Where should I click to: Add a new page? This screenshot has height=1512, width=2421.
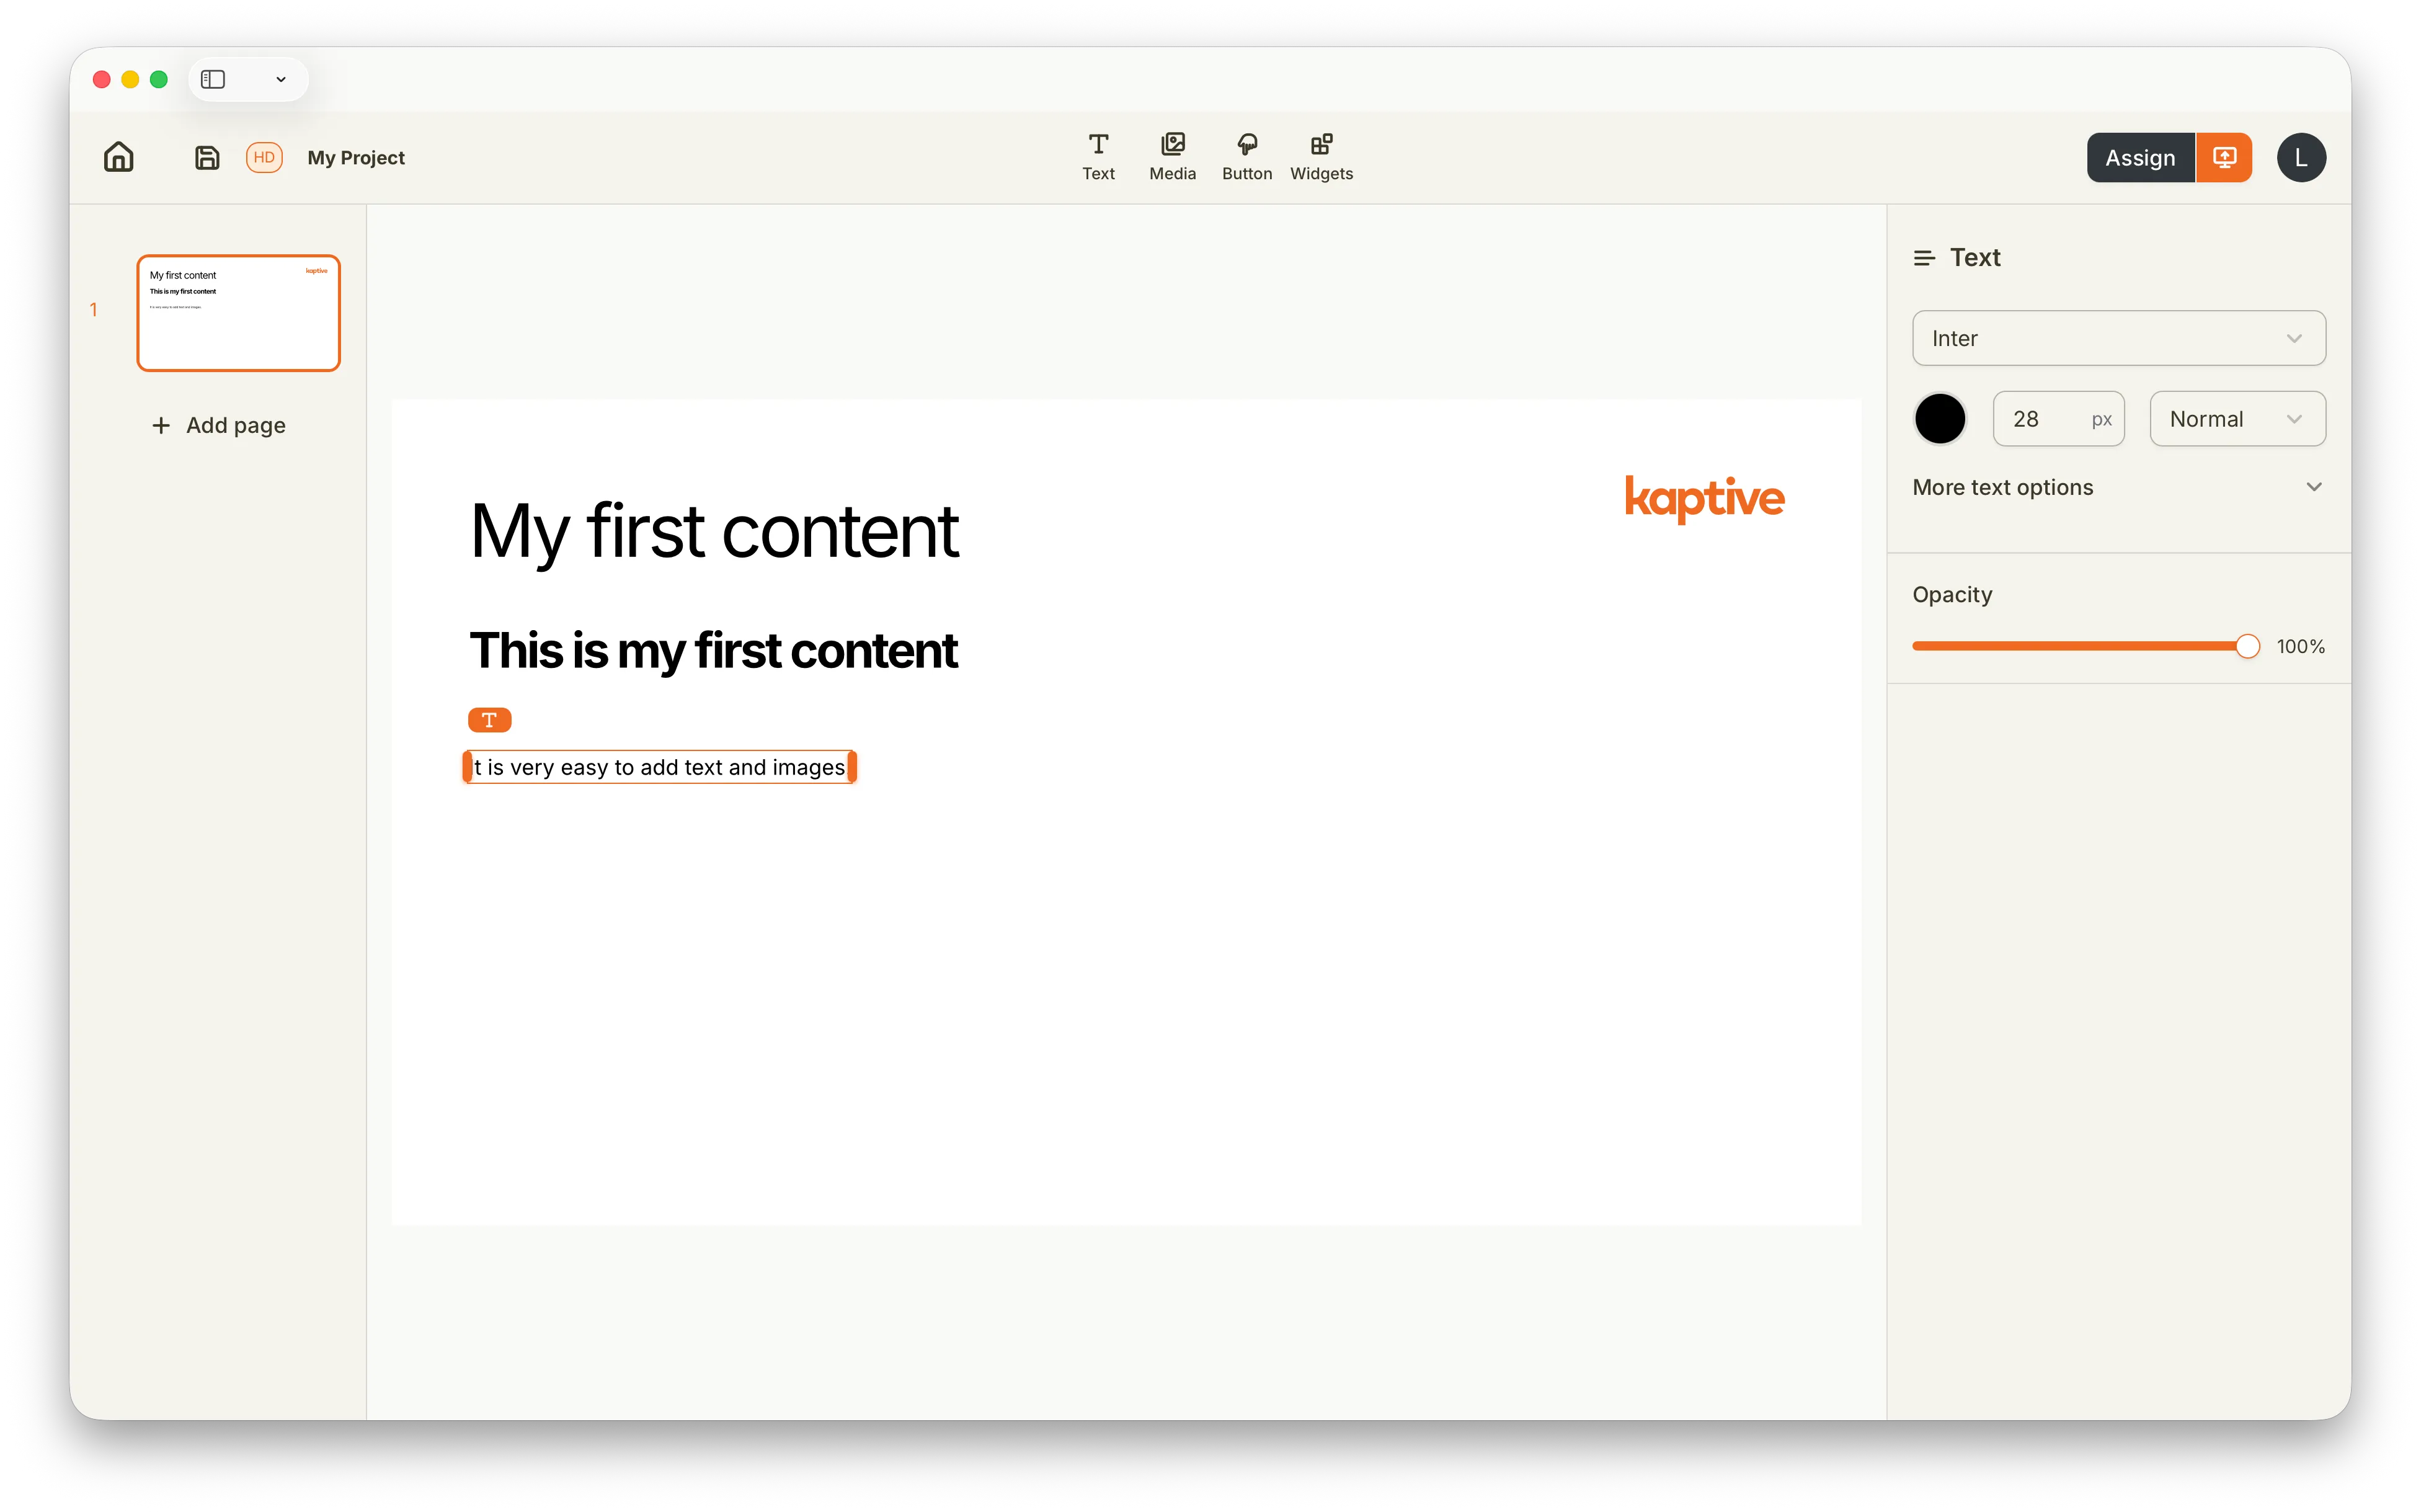point(219,425)
